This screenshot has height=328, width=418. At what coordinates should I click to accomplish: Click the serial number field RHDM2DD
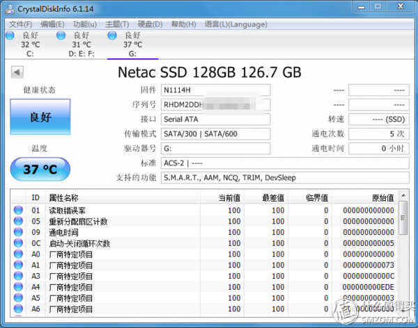click(215, 104)
